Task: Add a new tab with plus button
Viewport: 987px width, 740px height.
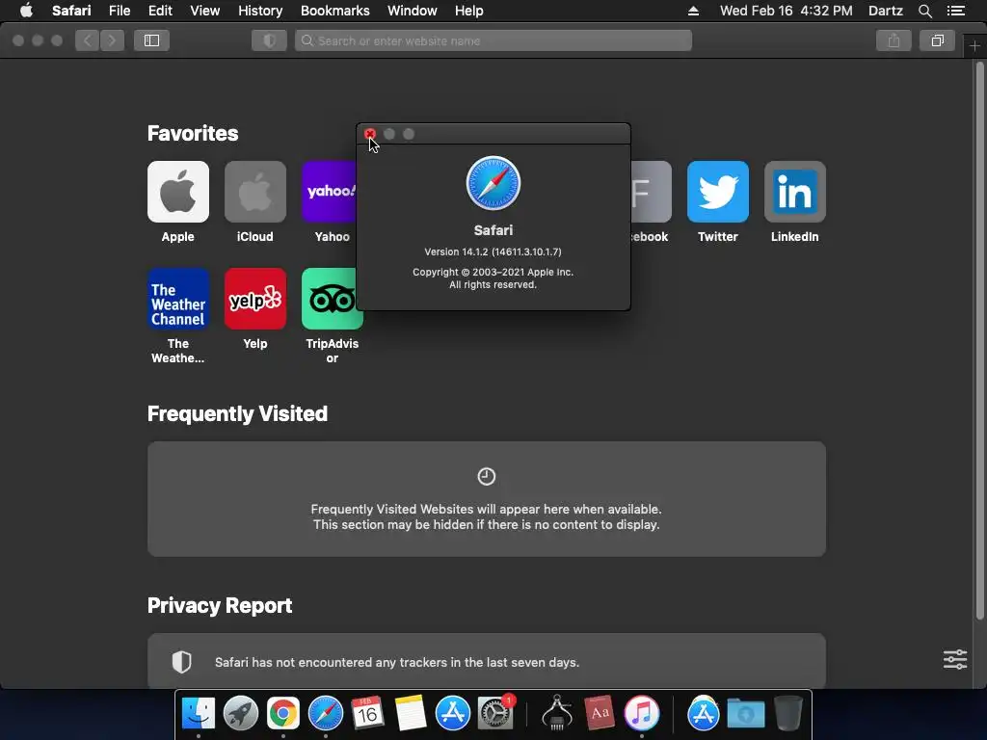Action: [x=974, y=46]
